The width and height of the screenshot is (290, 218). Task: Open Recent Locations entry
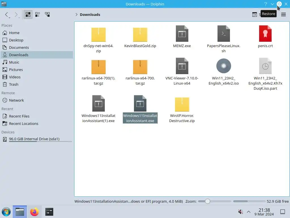pos(37,124)
